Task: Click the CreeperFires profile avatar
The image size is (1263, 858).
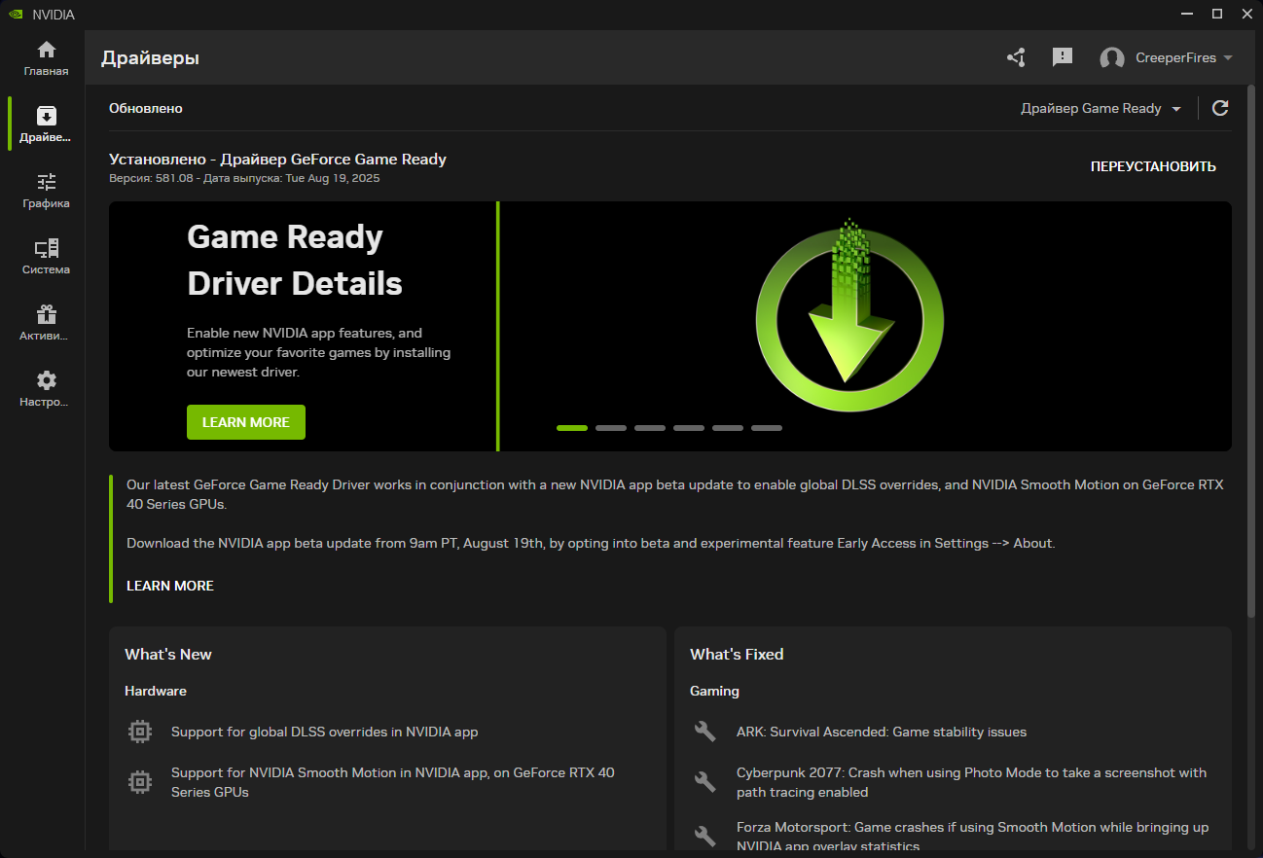Action: [x=1112, y=58]
